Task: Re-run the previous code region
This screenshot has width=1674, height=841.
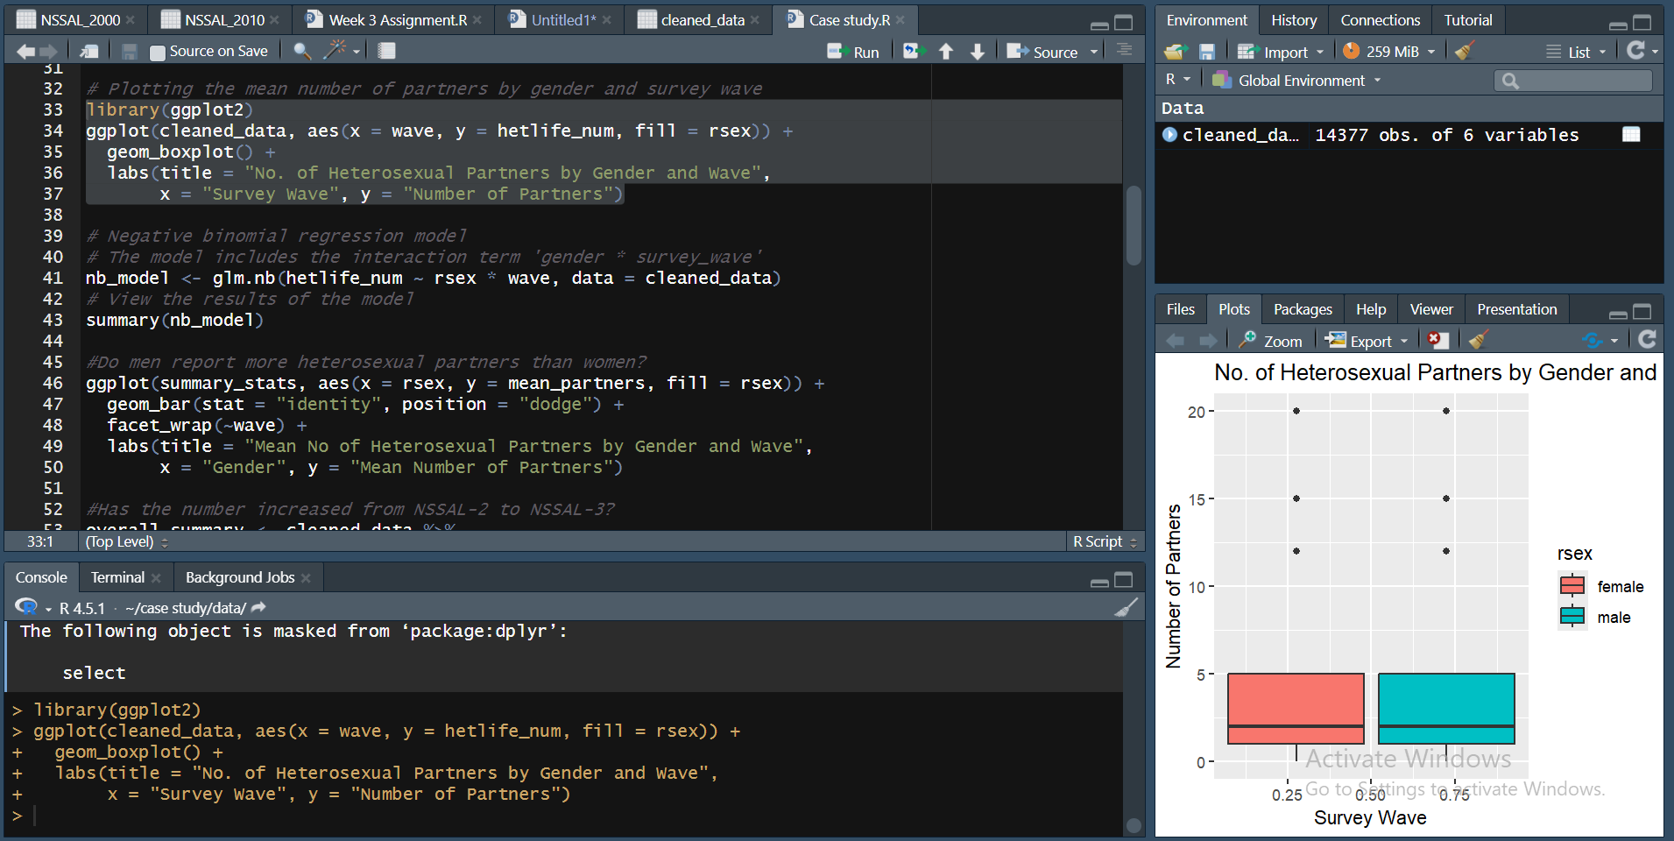Action: (x=914, y=52)
